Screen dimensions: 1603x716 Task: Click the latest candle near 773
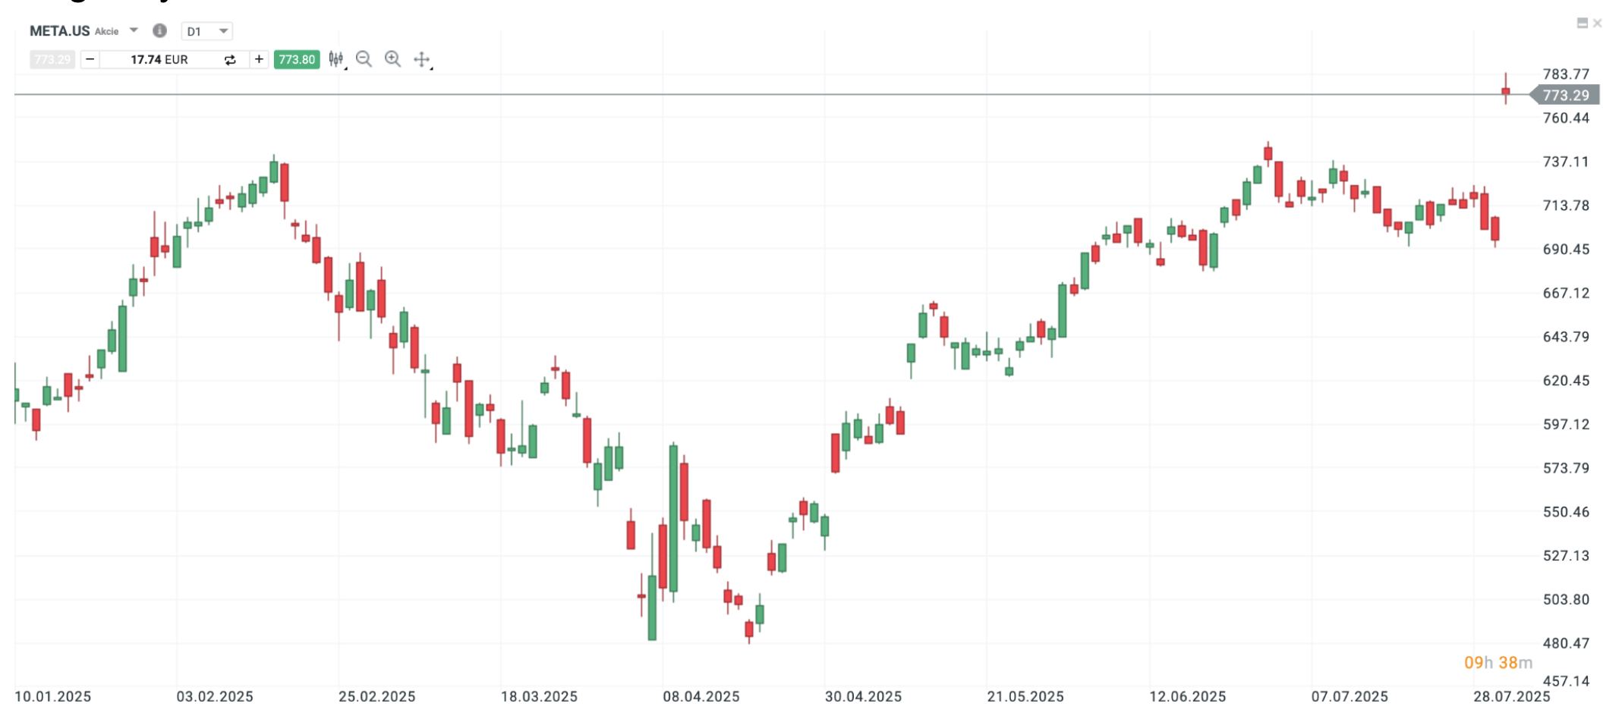(1506, 92)
